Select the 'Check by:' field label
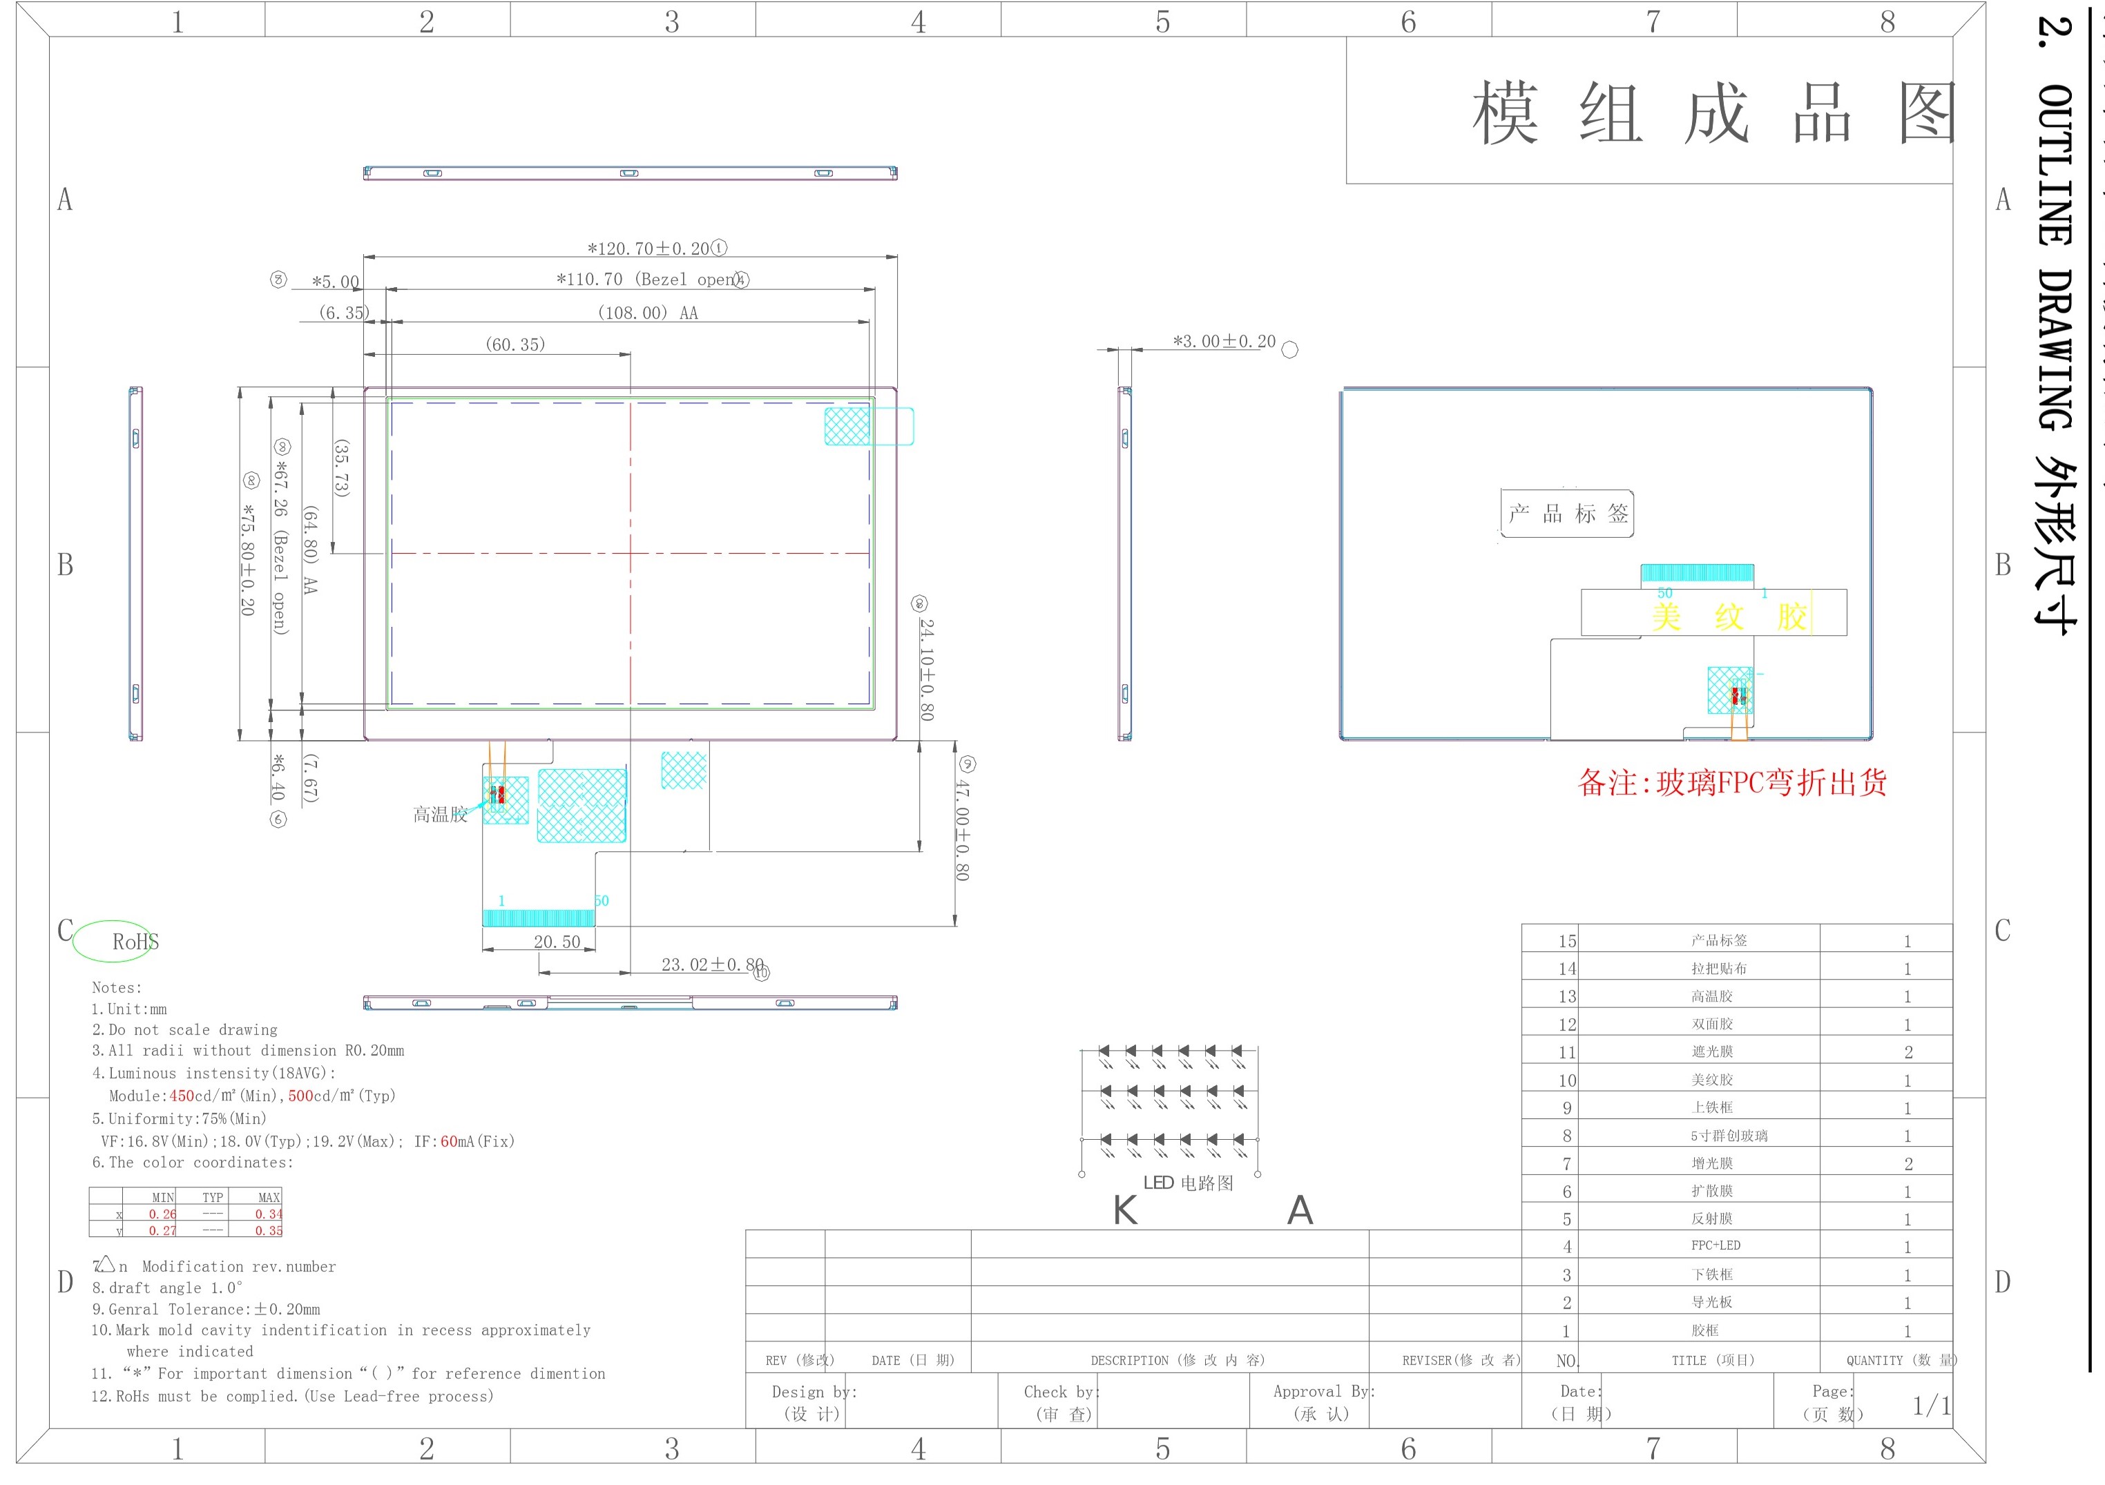Screen dimensions: 2105x1485 [x=1061, y=1392]
